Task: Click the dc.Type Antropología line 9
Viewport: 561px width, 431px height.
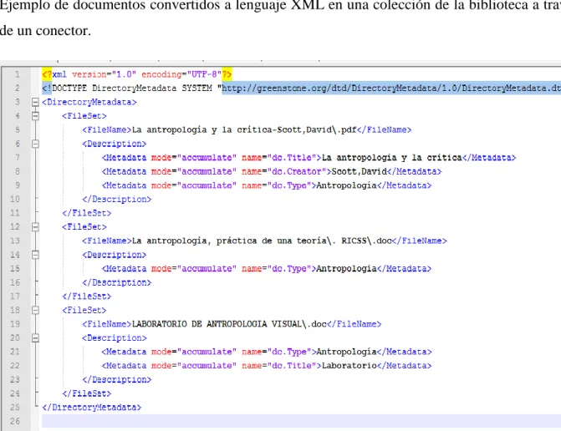Action: tap(267, 185)
